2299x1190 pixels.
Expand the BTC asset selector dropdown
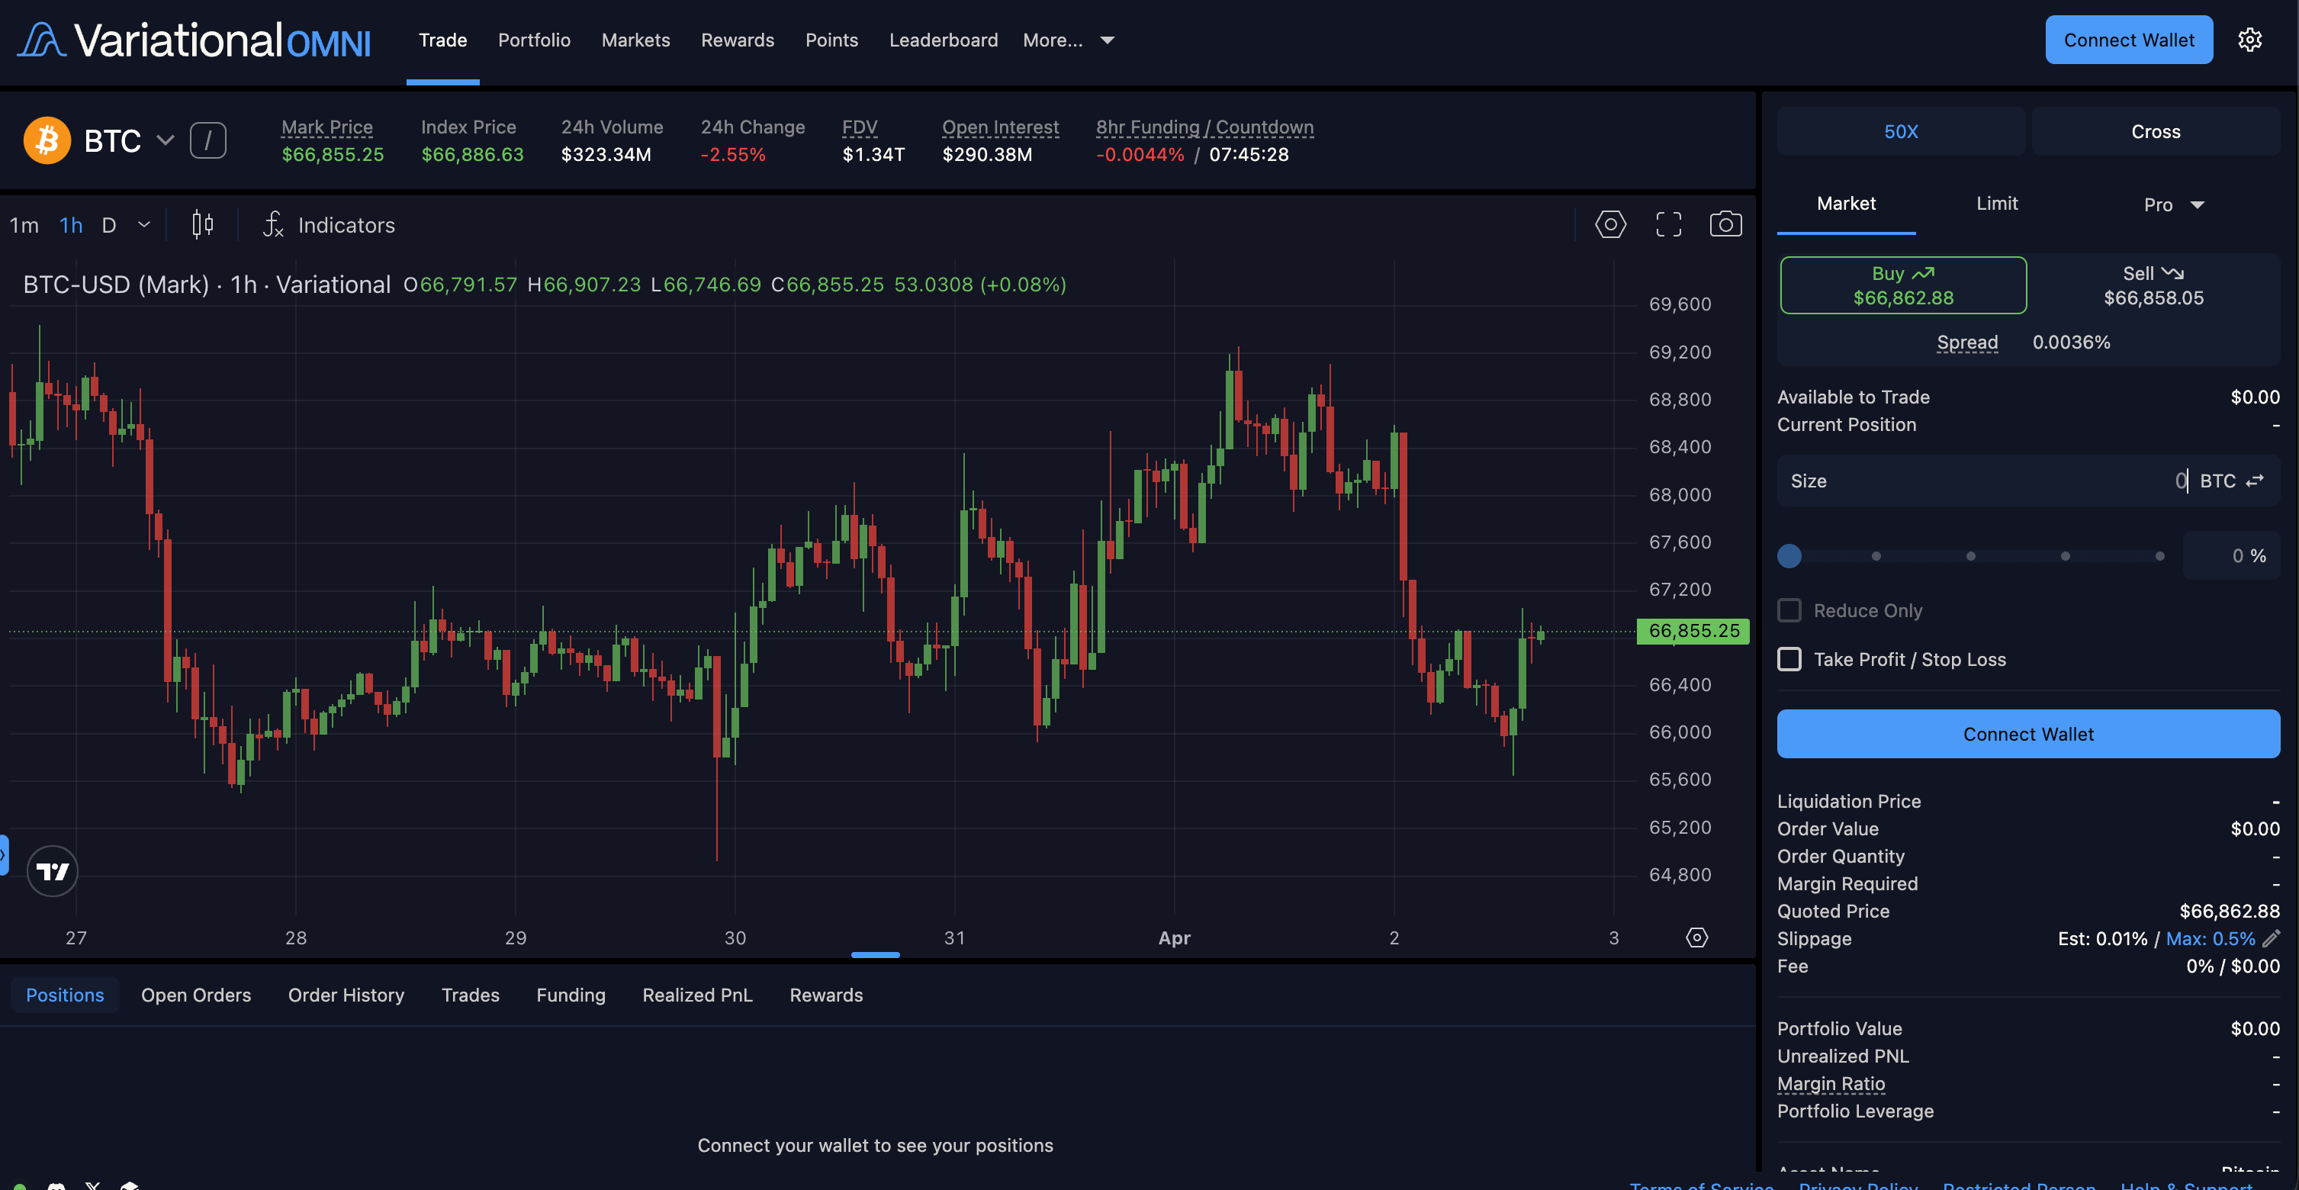165,140
